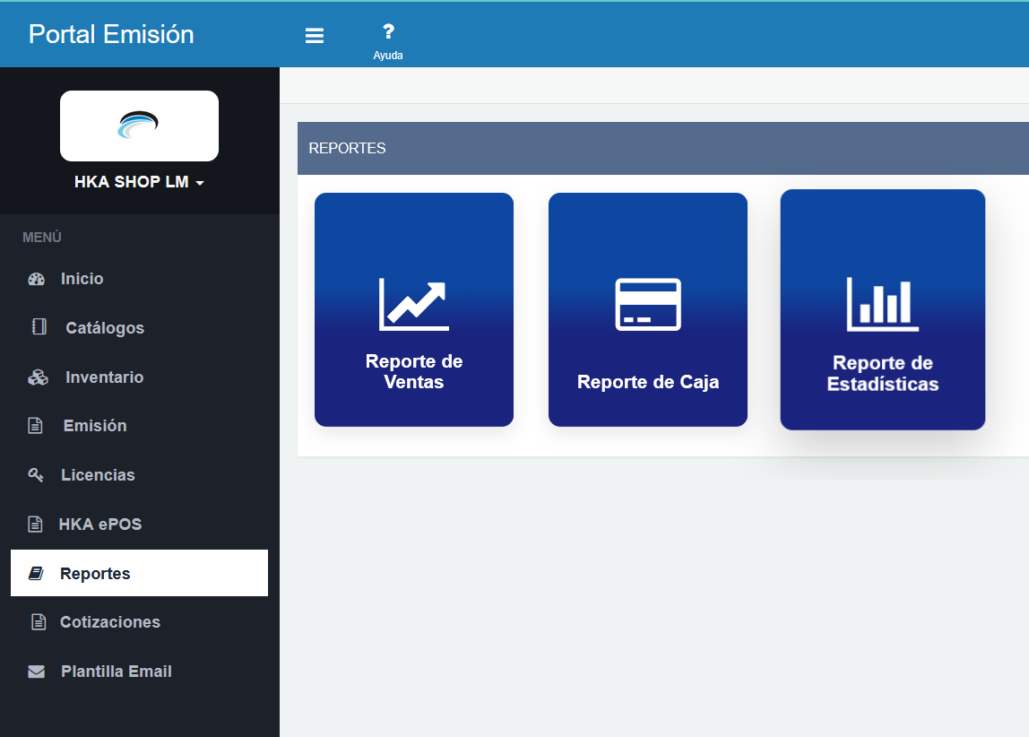The height and width of the screenshot is (737, 1029).
Task: Click the bar chart statistics icon
Action: (x=882, y=304)
